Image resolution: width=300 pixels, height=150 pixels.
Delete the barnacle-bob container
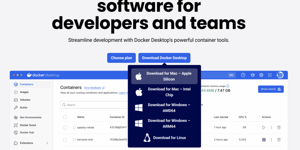[x=279, y=140]
